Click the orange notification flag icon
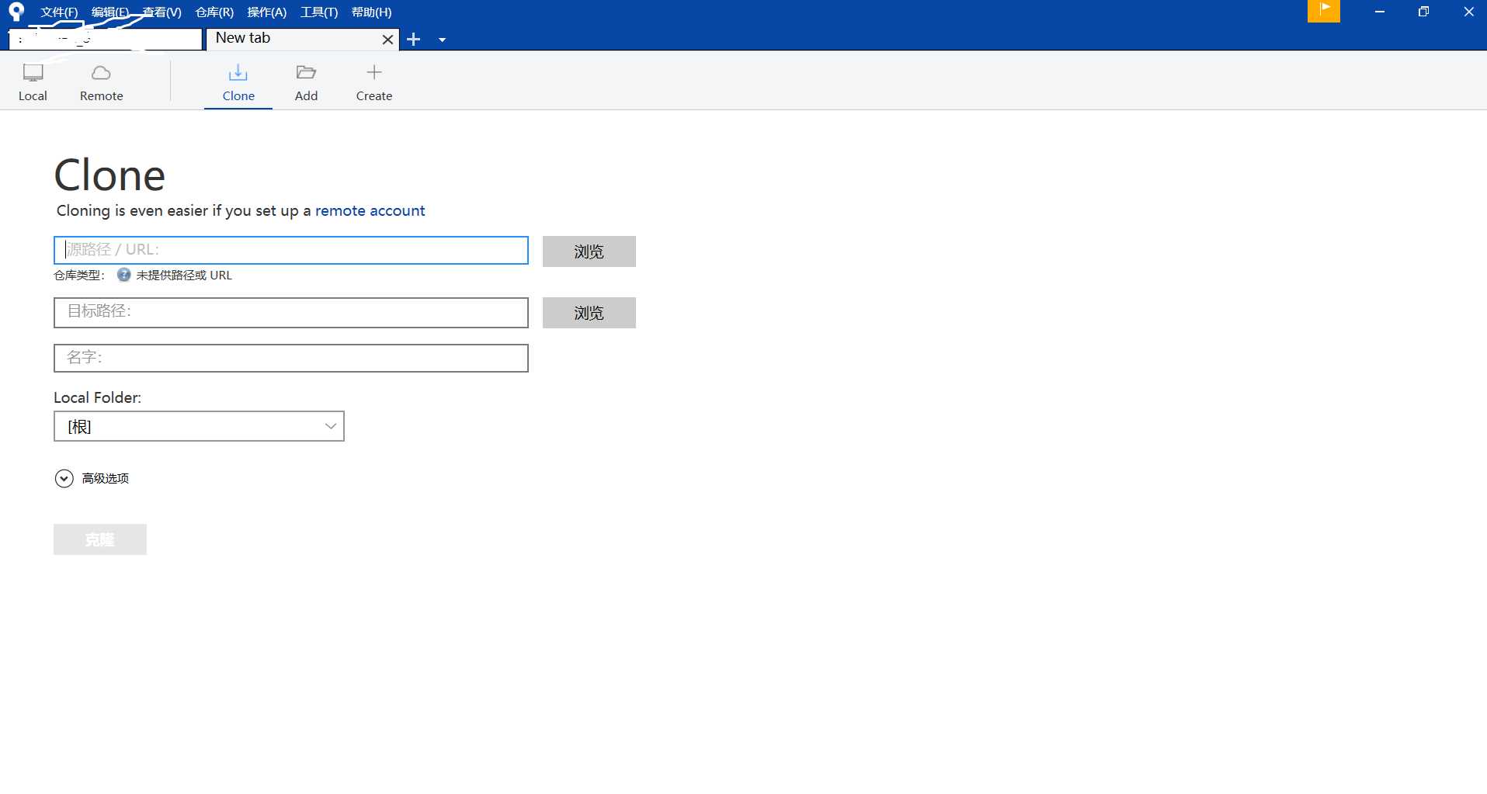Screen dimensions: 1487x794 (x=1323, y=11)
